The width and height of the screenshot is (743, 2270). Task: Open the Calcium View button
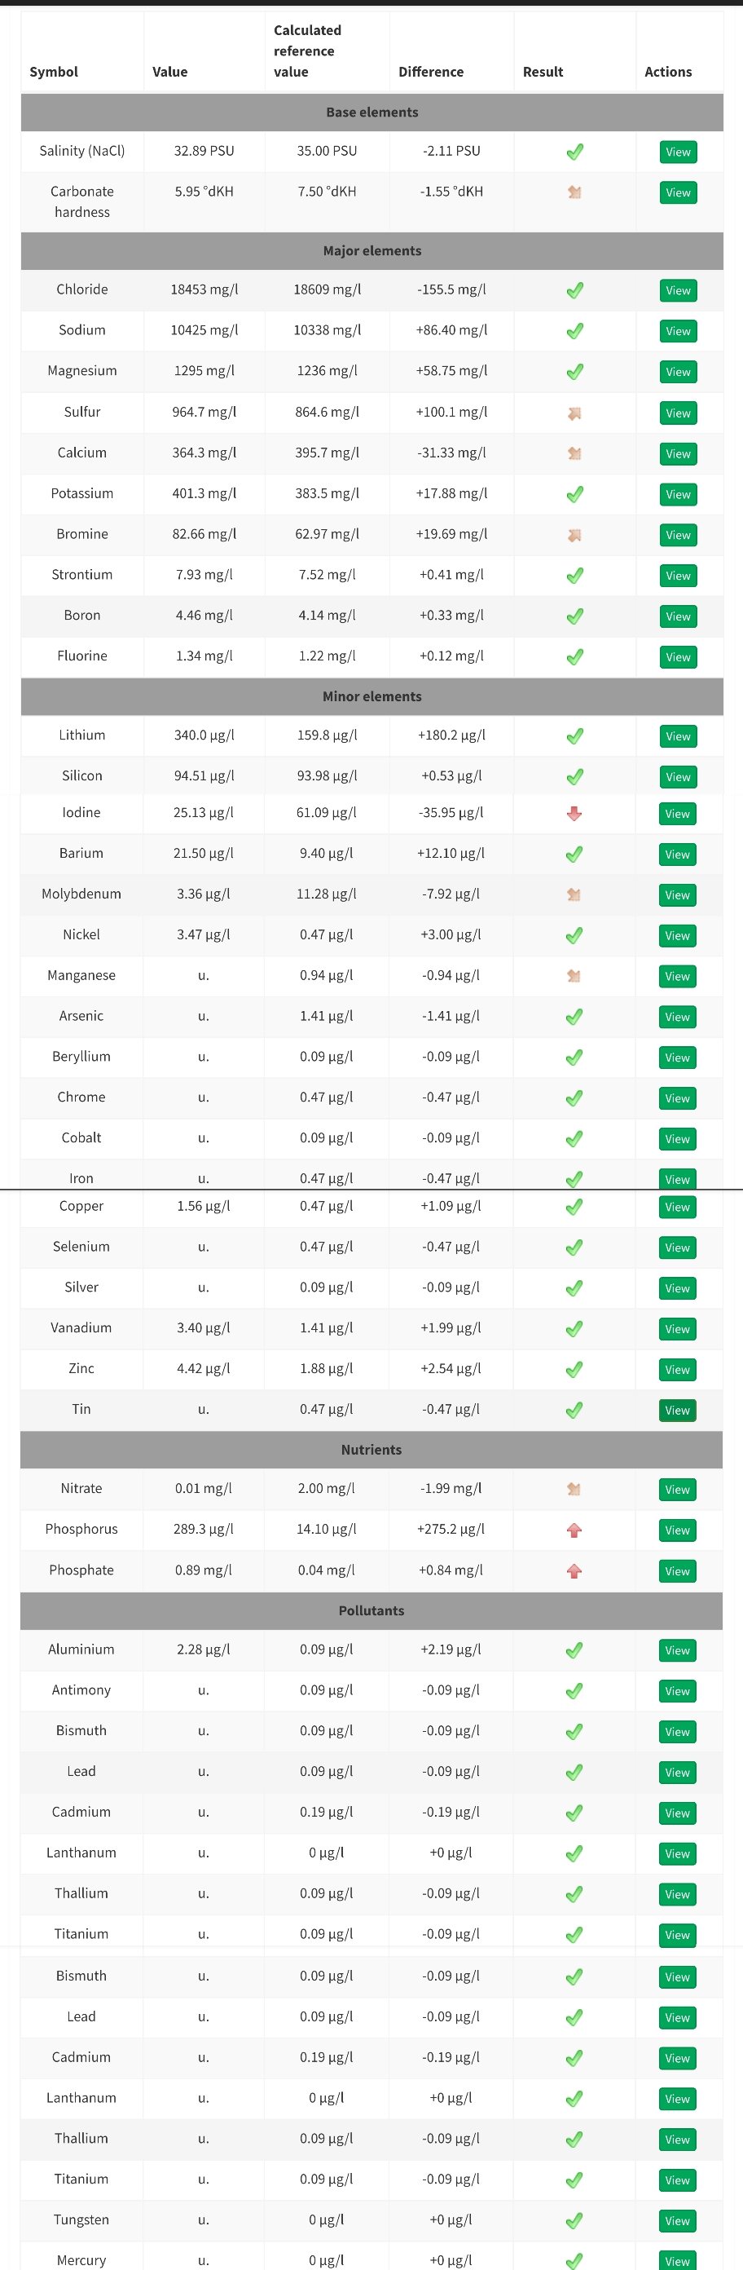click(x=678, y=454)
